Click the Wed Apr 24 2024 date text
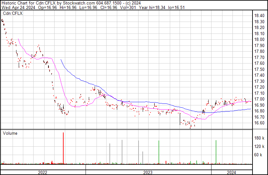 [x=15, y=7]
